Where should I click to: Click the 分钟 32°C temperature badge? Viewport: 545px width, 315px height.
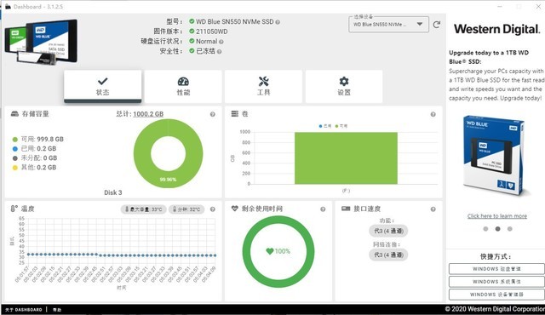click(186, 209)
